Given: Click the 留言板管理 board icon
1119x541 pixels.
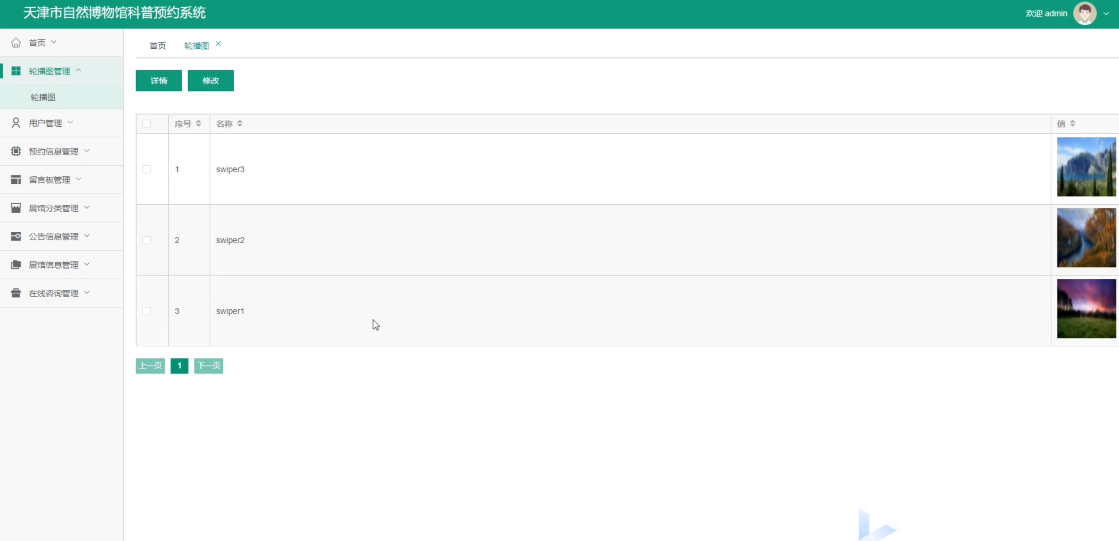Looking at the screenshot, I should click(16, 179).
